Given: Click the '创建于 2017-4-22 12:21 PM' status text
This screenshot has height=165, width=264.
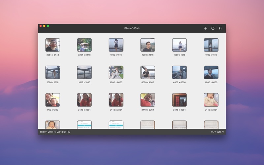Looking at the screenshot, I should click(x=55, y=132).
